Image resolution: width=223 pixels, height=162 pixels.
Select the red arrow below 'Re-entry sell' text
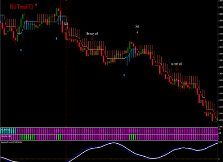[92, 38]
